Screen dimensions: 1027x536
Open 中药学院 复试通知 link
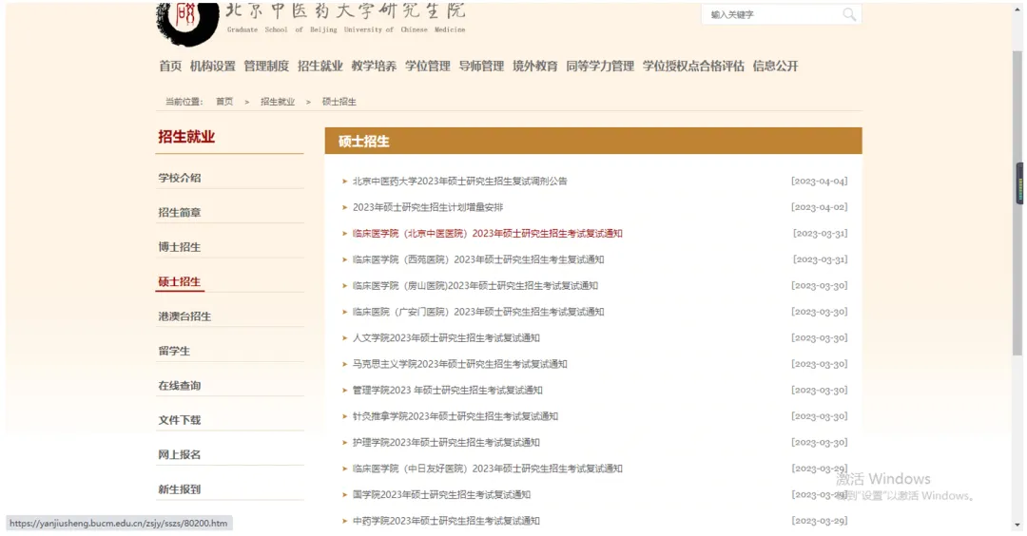(x=446, y=522)
